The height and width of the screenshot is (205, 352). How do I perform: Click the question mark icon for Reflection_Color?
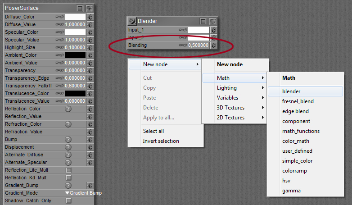[68, 109]
